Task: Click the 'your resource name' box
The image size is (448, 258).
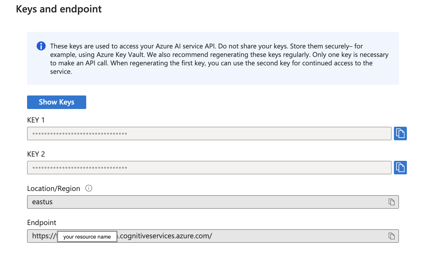Action: coord(87,237)
